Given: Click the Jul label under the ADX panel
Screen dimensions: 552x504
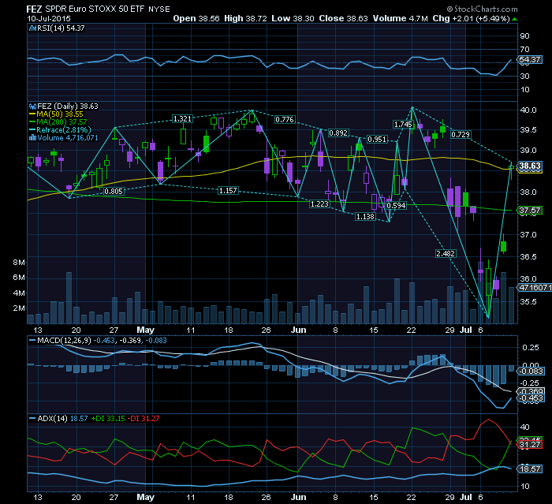Looking at the screenshot, I should [x=466, y=498].
